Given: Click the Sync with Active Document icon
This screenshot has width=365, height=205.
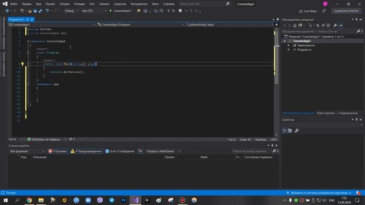Looking at the screenshot, I should pyautogui.click(x=318, y=26).
